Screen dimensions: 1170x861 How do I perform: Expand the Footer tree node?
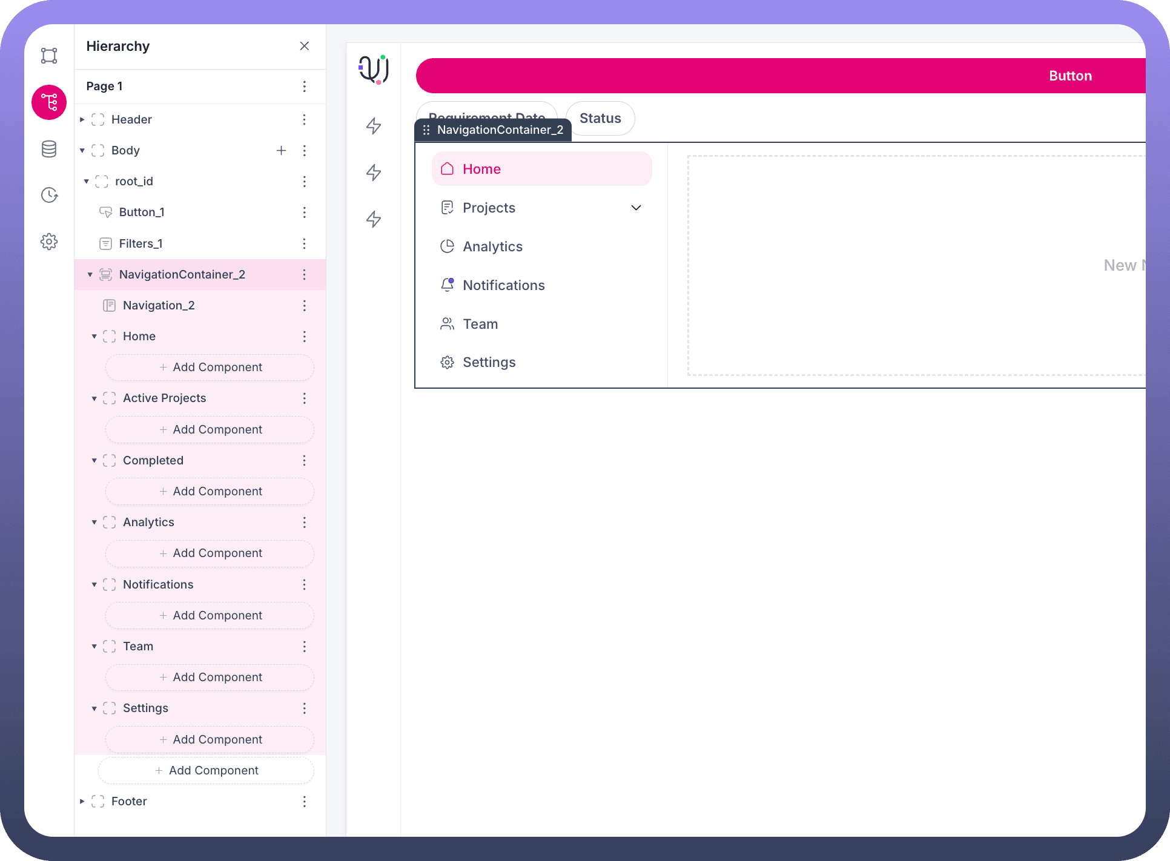click(x=82, y=801)
